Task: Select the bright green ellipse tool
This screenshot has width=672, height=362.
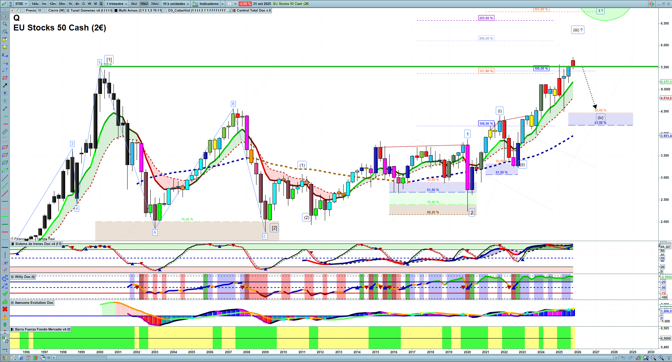Action: (5, 170)
